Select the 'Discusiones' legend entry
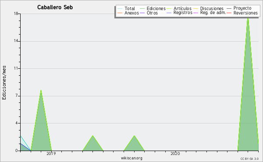 click(x=212, y=8)
